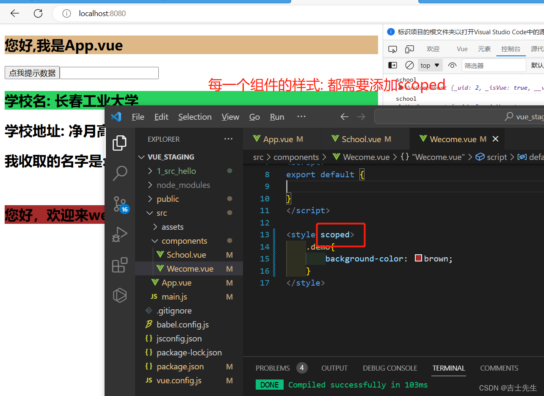Screen dimensions: 544x396
Task: Clear the DevTools console
Action: (x=409, y=66)
